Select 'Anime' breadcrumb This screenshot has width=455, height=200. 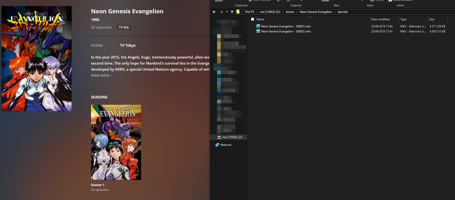coord(289,12)
